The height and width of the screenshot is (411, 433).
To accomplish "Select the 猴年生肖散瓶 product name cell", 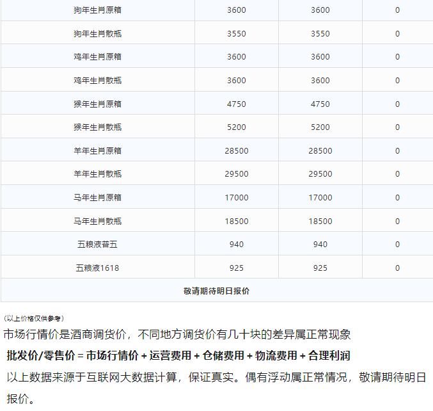I will click(97, 127).
